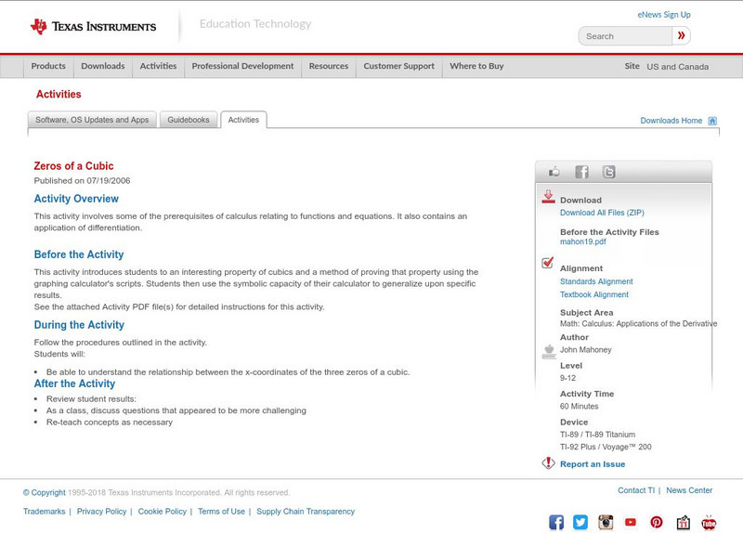Click the Downloads Home house icon

(x=712, y=121)
